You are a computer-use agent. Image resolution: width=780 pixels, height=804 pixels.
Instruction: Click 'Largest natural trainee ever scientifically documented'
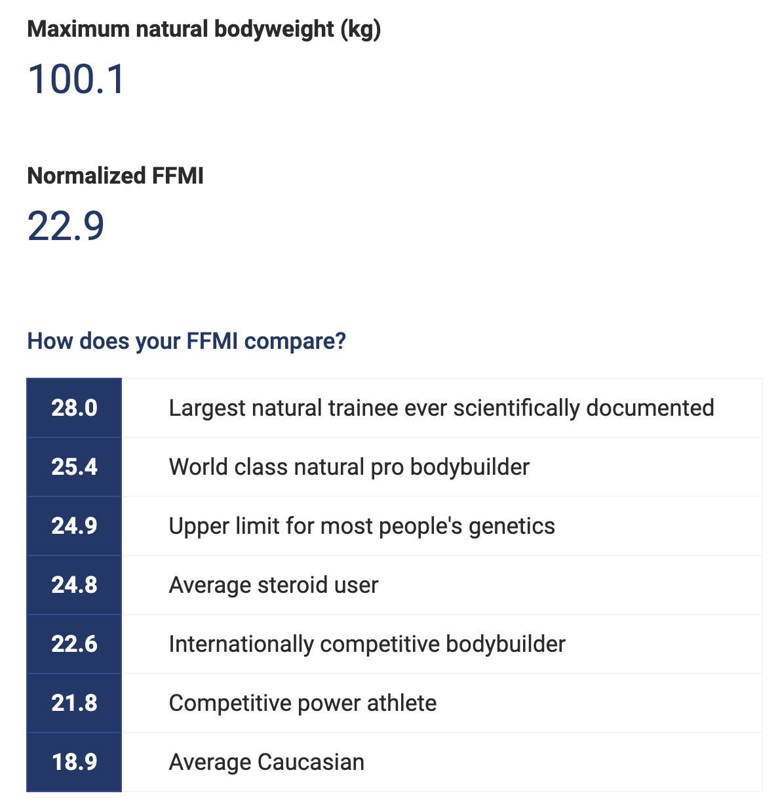tap(441, 408)
